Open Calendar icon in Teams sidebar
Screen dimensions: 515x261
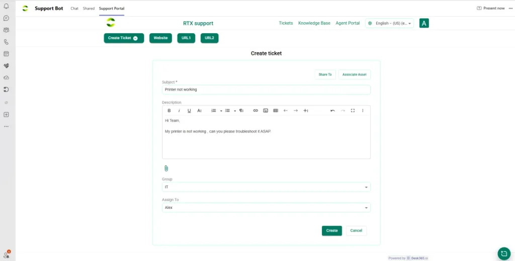[x=6, y=54]
